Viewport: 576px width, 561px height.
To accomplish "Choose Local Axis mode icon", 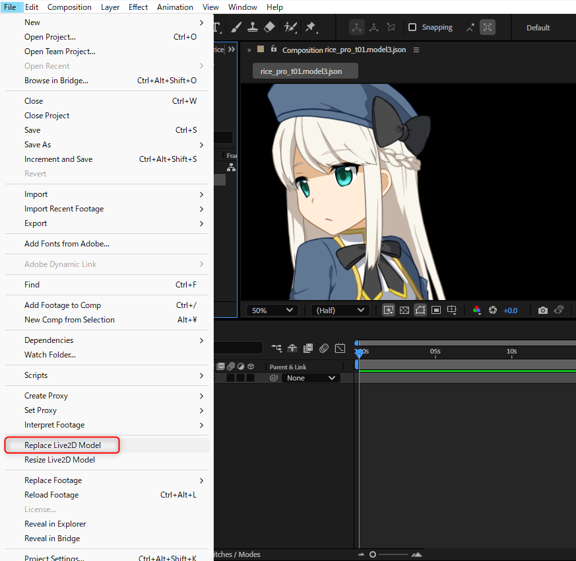I will click(356, 27).
